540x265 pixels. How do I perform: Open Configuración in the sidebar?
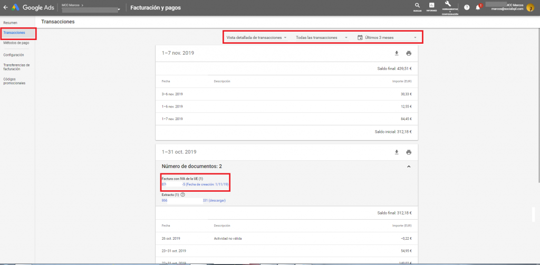click(14, 55)
